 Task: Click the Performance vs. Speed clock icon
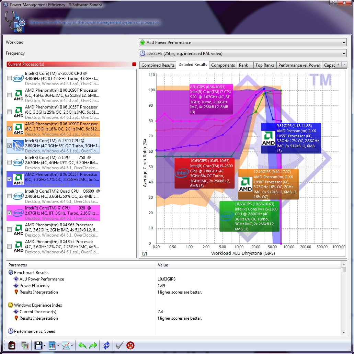pyautogui.click(x=10, y=331)
